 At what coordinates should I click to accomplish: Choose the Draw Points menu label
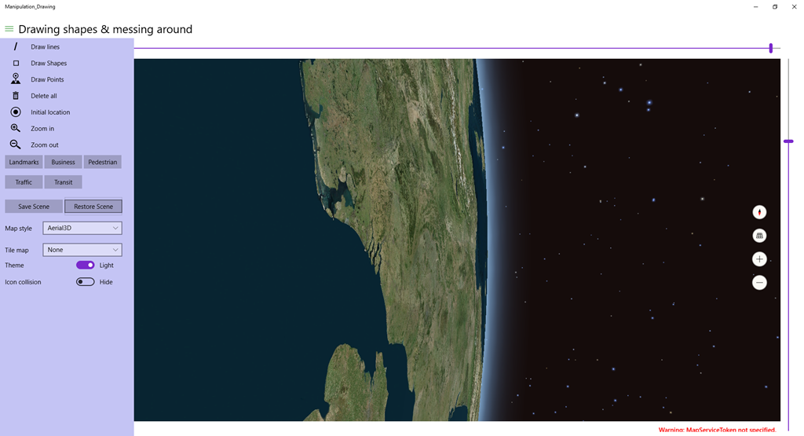47,79
